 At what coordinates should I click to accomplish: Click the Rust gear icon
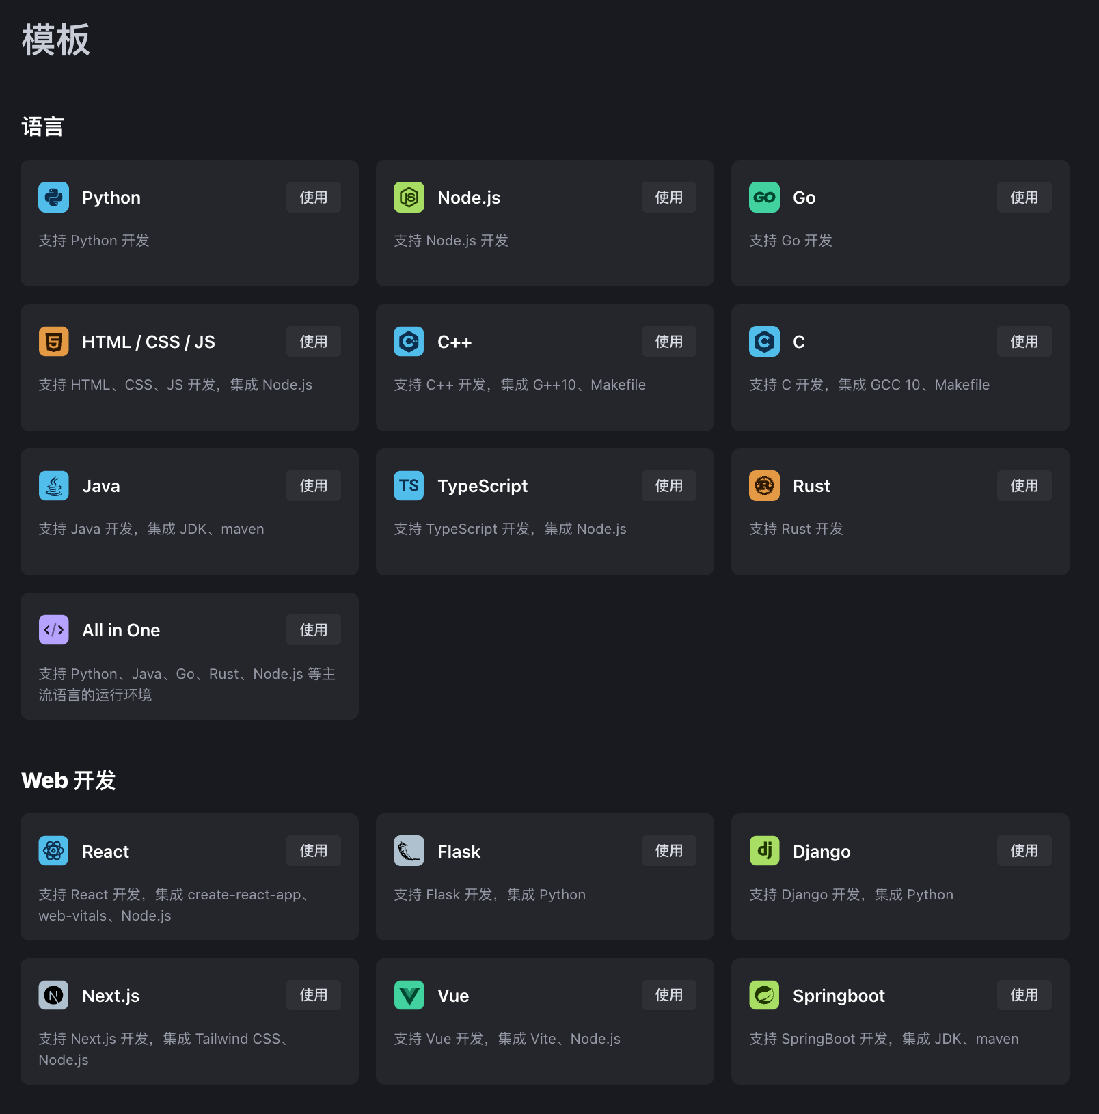[764, 486]
